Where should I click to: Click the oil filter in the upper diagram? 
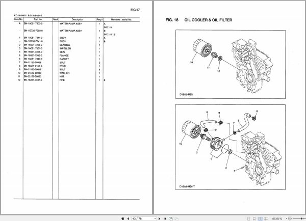(x=202, y=49)
